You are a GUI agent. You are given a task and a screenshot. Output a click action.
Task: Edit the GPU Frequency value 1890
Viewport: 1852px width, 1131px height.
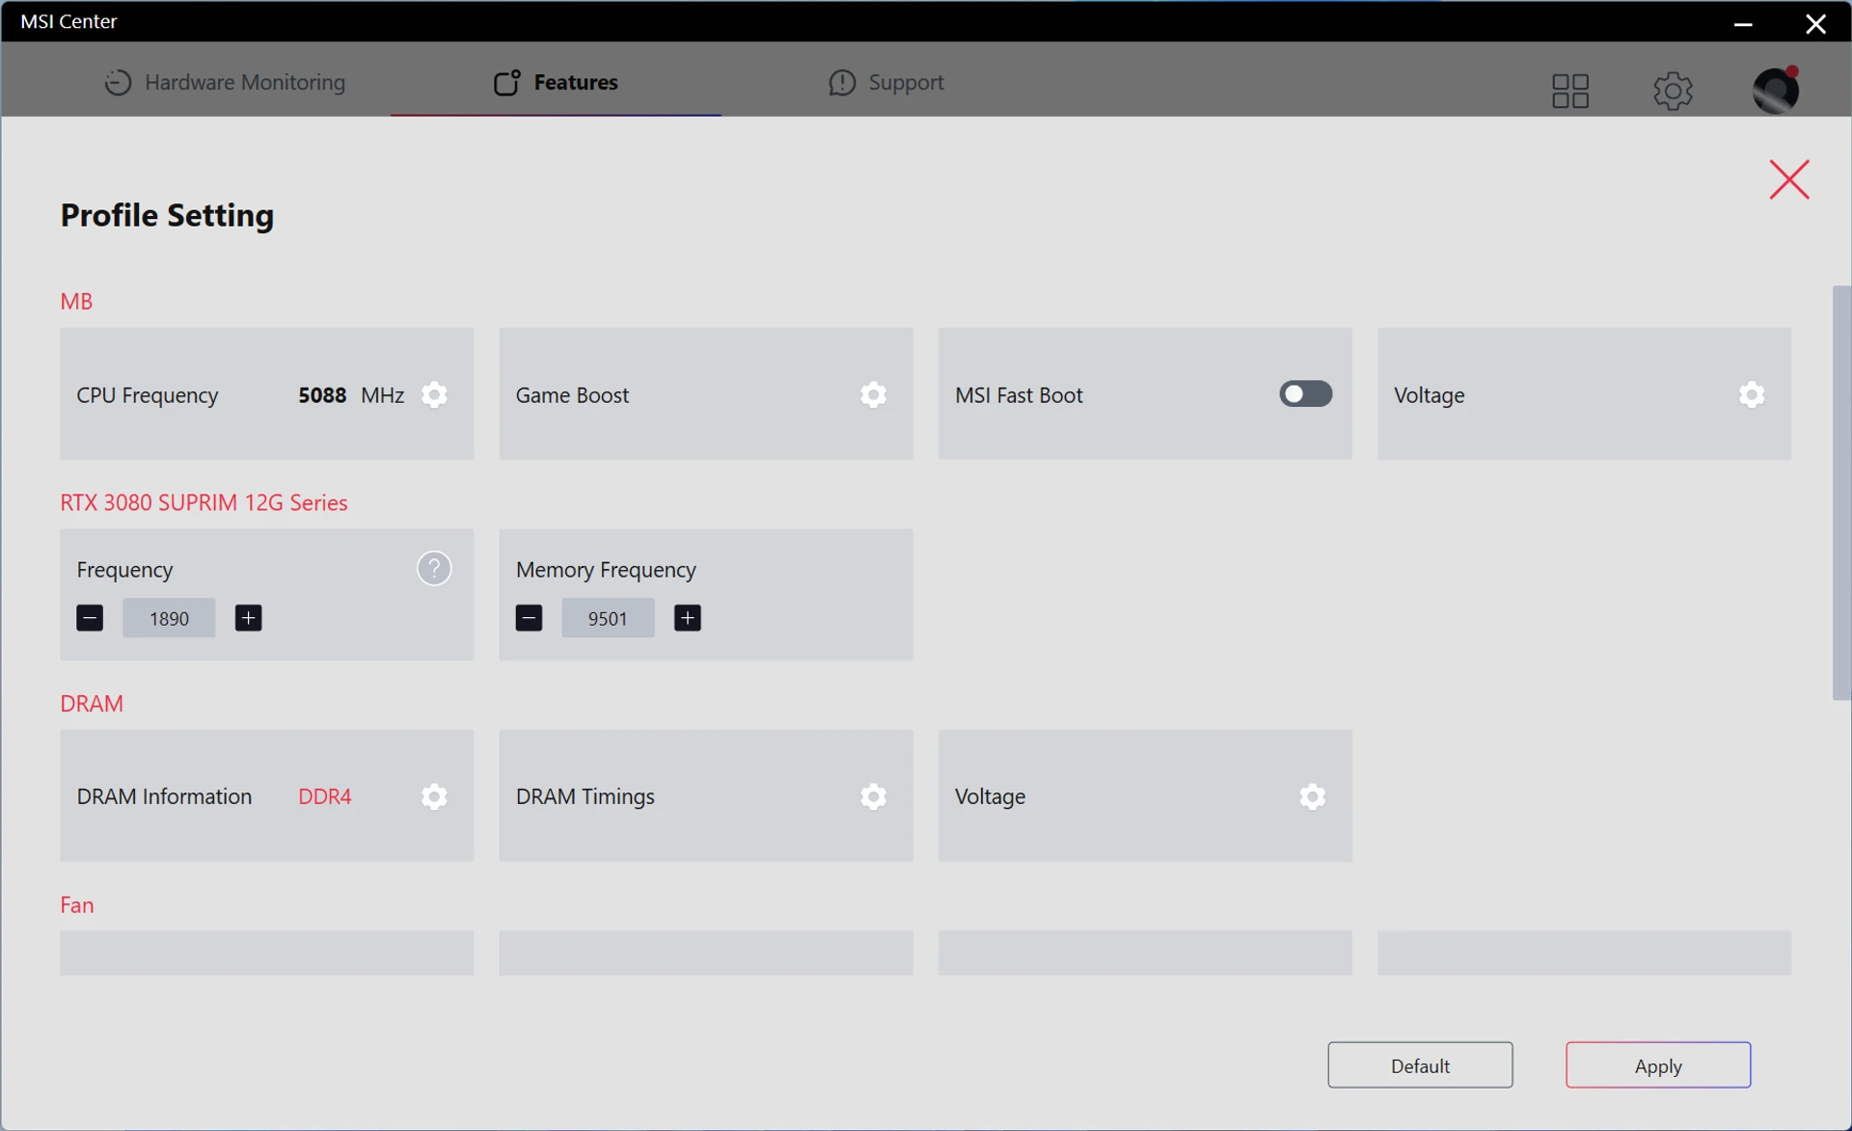pyautogui.click(x=169, y=618)
